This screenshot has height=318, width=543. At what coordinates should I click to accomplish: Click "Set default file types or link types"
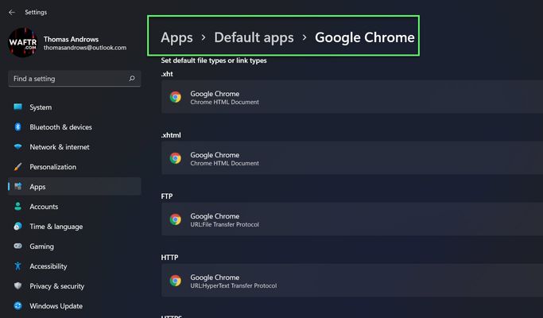click(x=214, y=60)
